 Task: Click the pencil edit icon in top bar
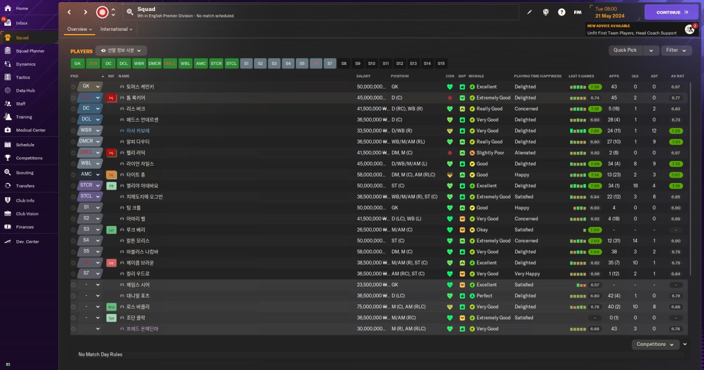530,12
